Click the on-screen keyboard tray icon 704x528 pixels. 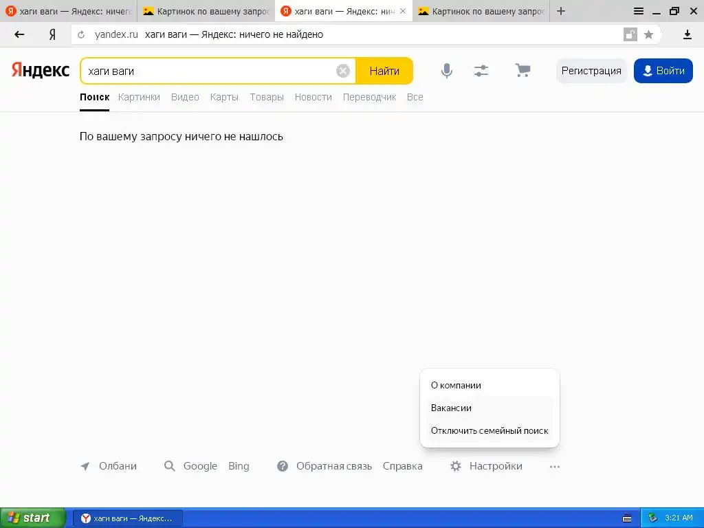[627, 518]
